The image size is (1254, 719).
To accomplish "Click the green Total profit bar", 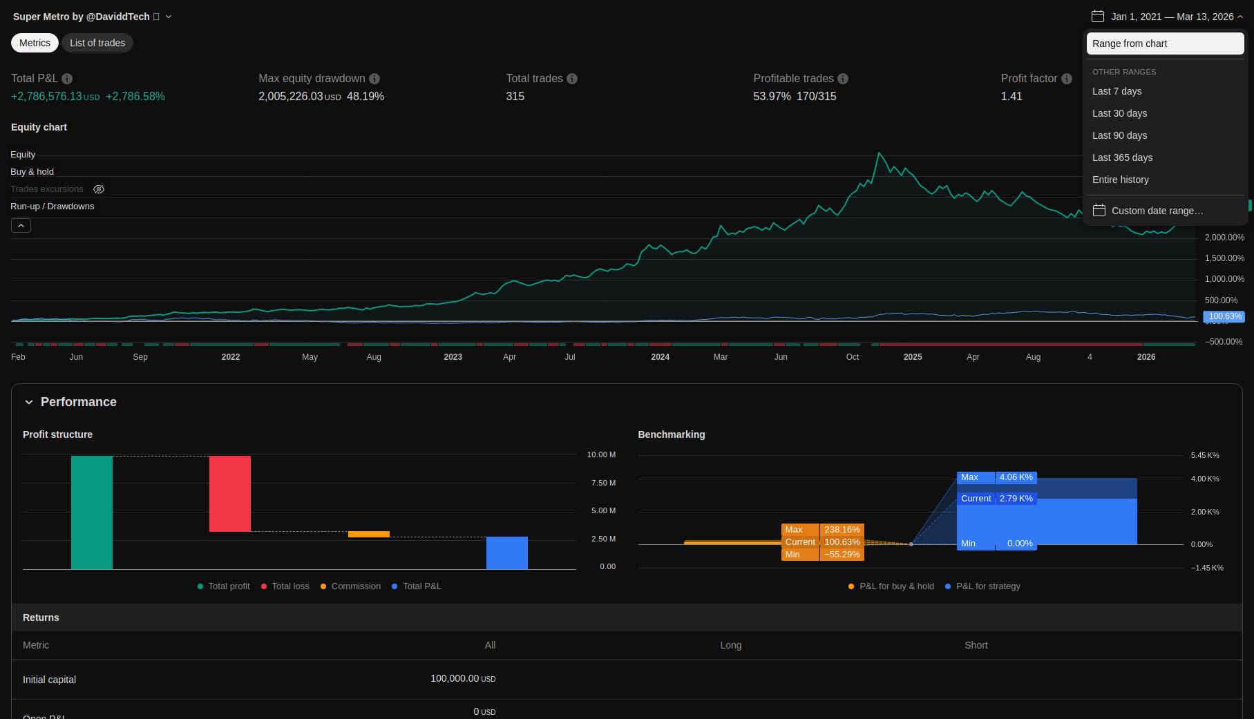I will [92, 512].
